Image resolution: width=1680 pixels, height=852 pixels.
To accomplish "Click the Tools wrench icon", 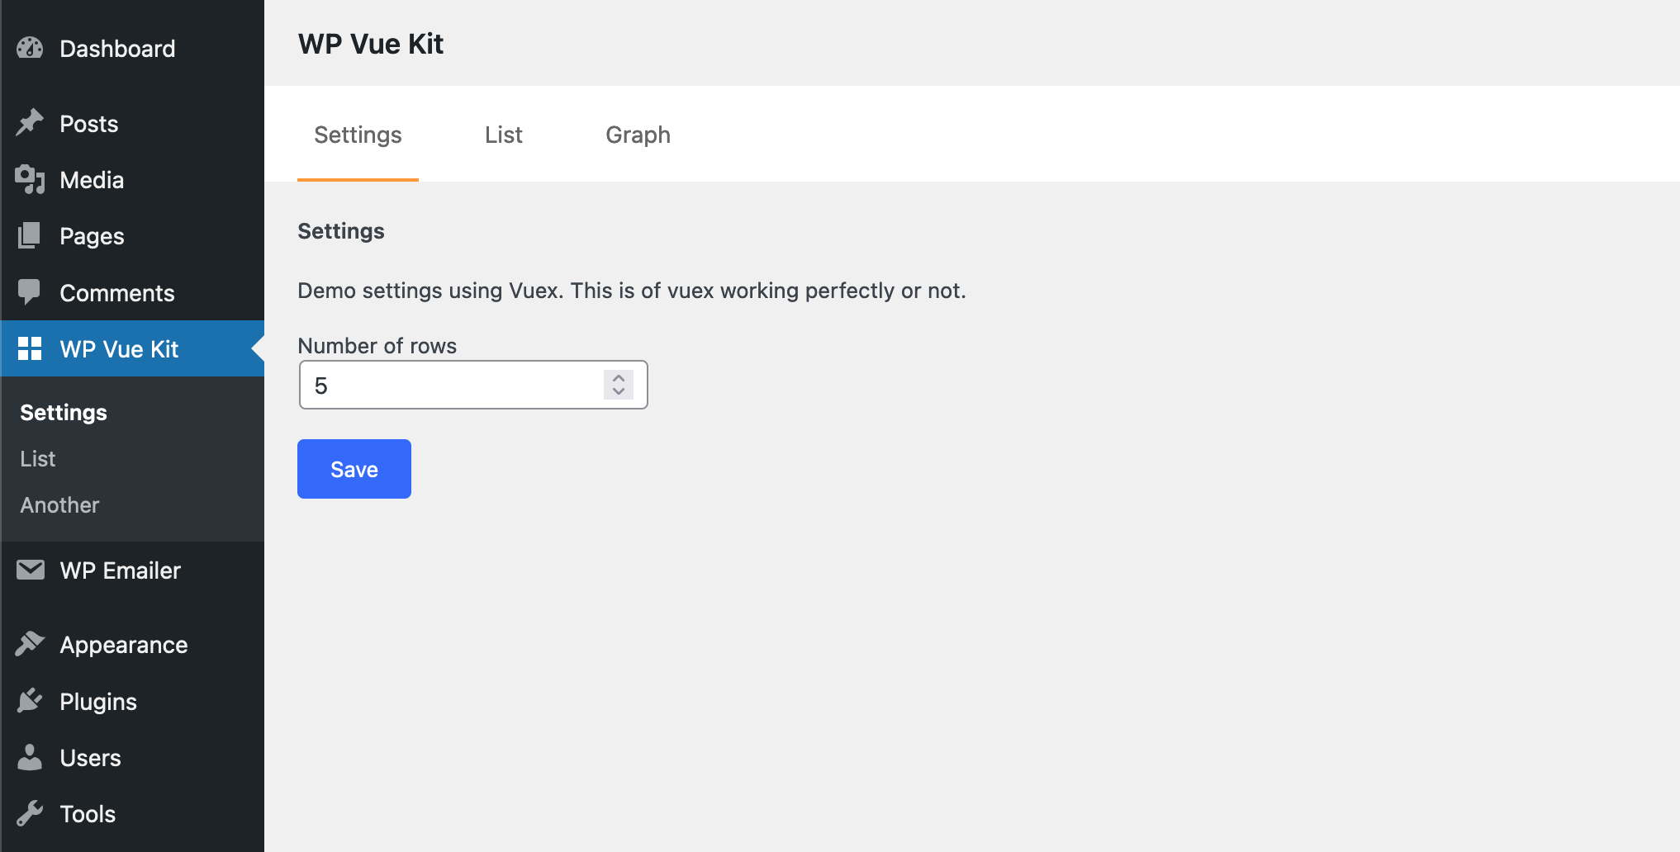I will (x=30, y=813).
